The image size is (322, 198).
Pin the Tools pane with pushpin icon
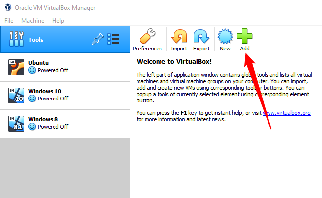(97, 39)
